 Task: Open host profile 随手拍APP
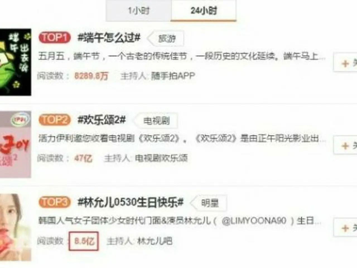tap(173, 76)
